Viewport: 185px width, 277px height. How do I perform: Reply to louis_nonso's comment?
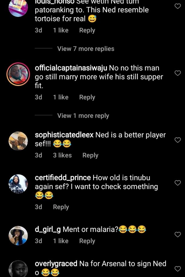tap(87, 30)
